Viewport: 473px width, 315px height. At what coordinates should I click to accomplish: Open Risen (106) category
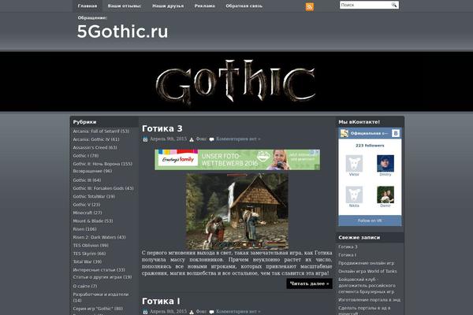tap(85, 229)
